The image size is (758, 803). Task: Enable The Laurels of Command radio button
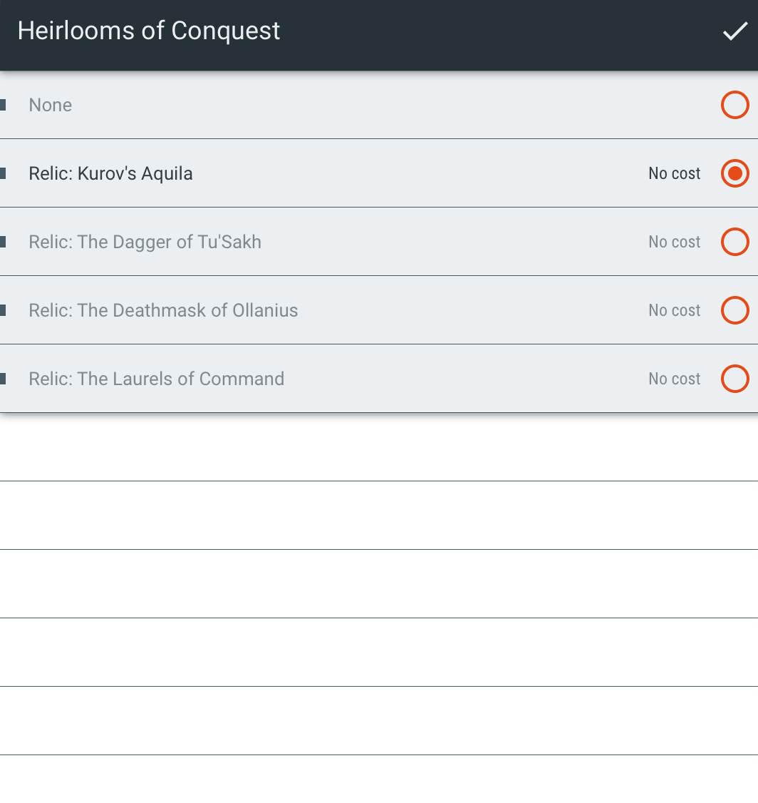(x=735, y=379)
